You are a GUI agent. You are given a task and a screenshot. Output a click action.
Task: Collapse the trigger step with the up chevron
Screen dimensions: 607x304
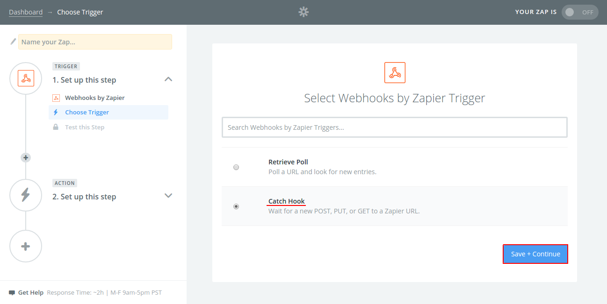coord(169,79)
